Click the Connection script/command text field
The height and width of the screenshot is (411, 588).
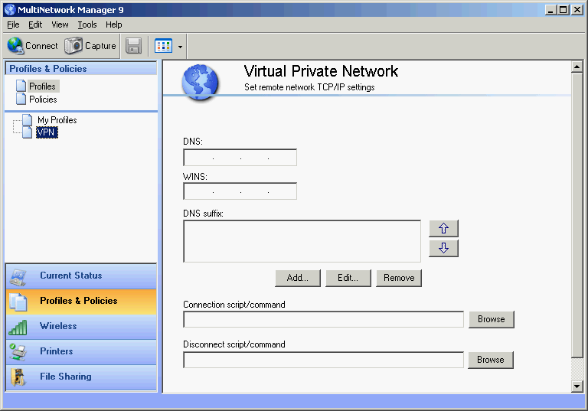(323, 319)
